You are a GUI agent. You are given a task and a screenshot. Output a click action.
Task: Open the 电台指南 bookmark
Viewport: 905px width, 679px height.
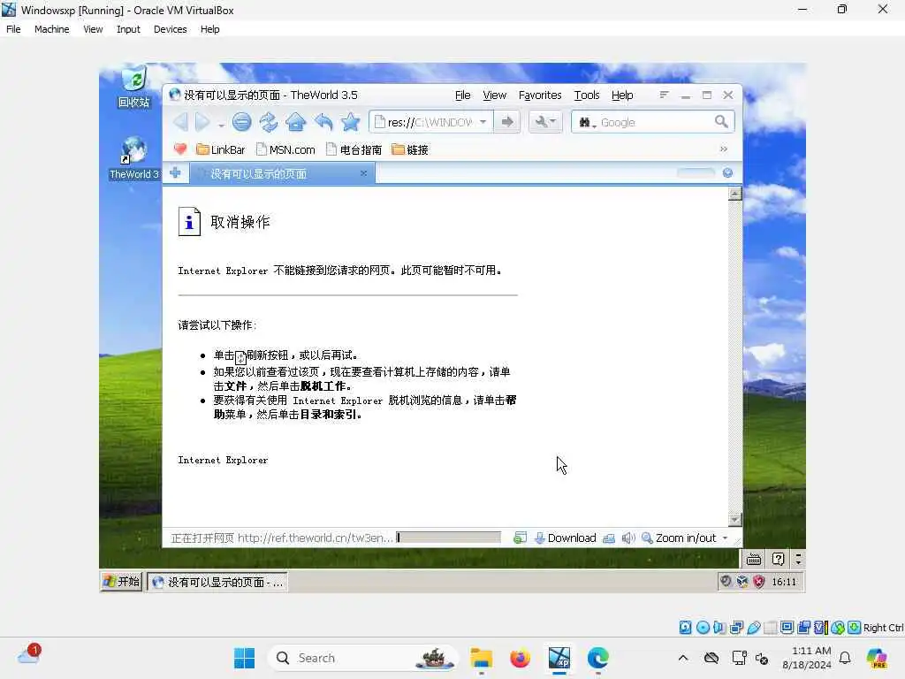(354, 149)
